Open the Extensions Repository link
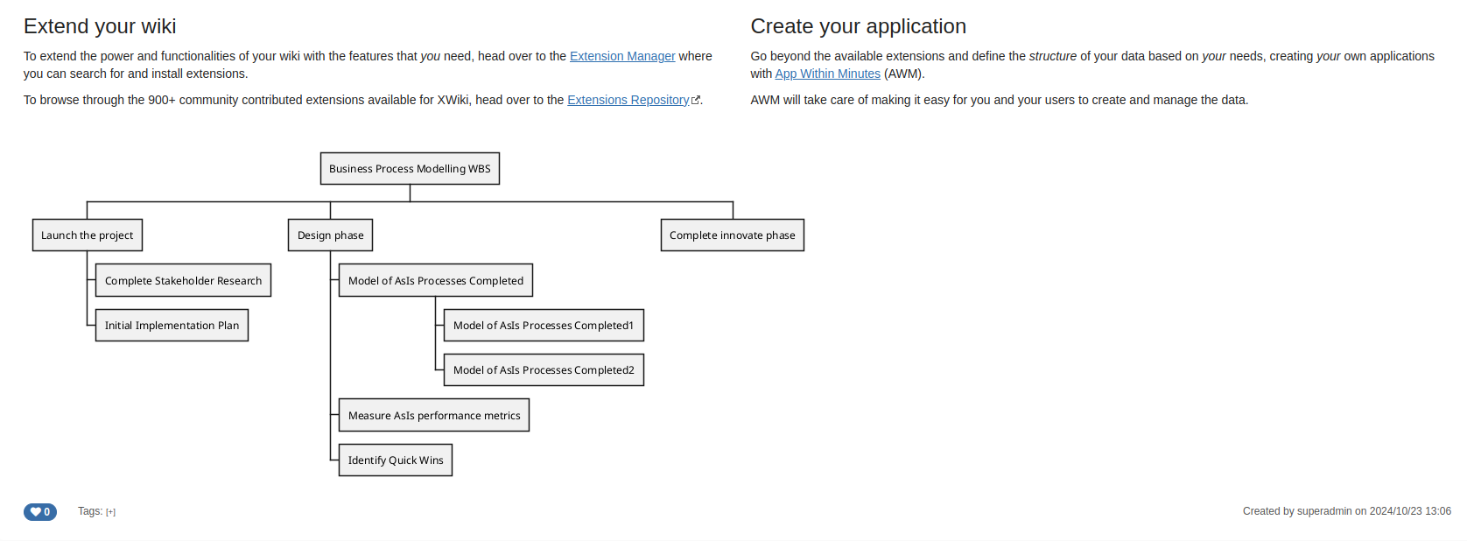This screenshot has height=541, width=1467. click(628, 100)
